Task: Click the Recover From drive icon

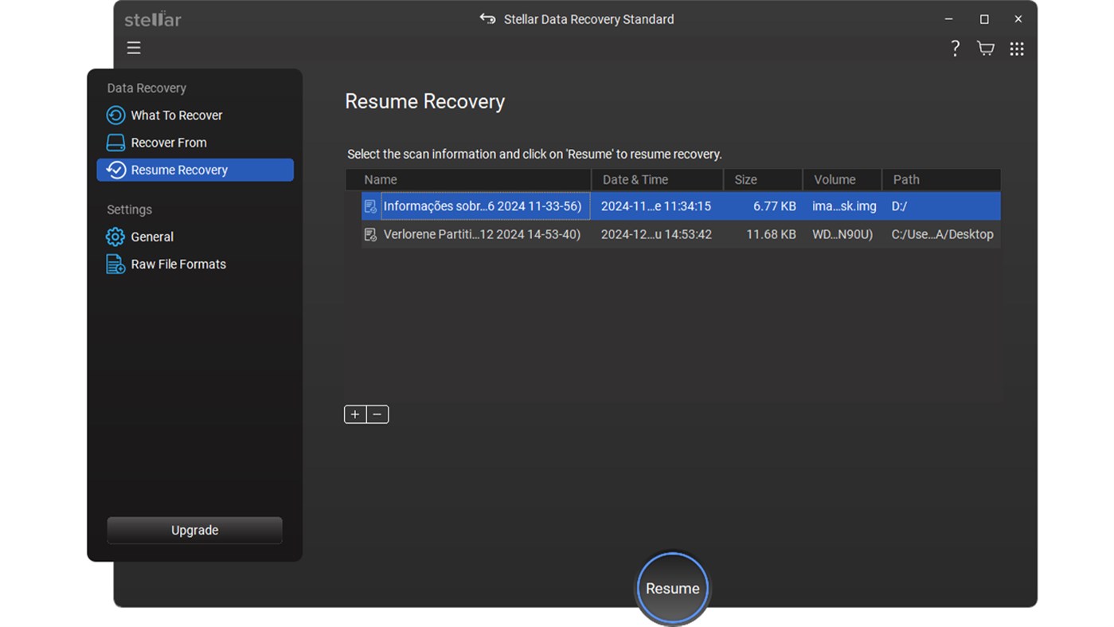Action: (x=115, y=142)
